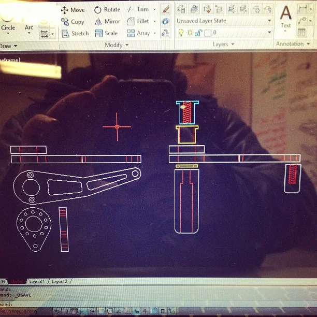Toggle layer 0 freeze sun icon
Image resolution: width=317 pixels, height=317 pixels.
pos(190,33)
